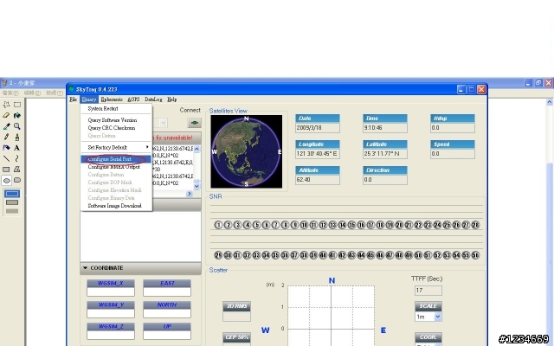Viewport: 554px width, 346px height.
Task: Click the Date field showing 2009/3/18
Action: point(318,127)
